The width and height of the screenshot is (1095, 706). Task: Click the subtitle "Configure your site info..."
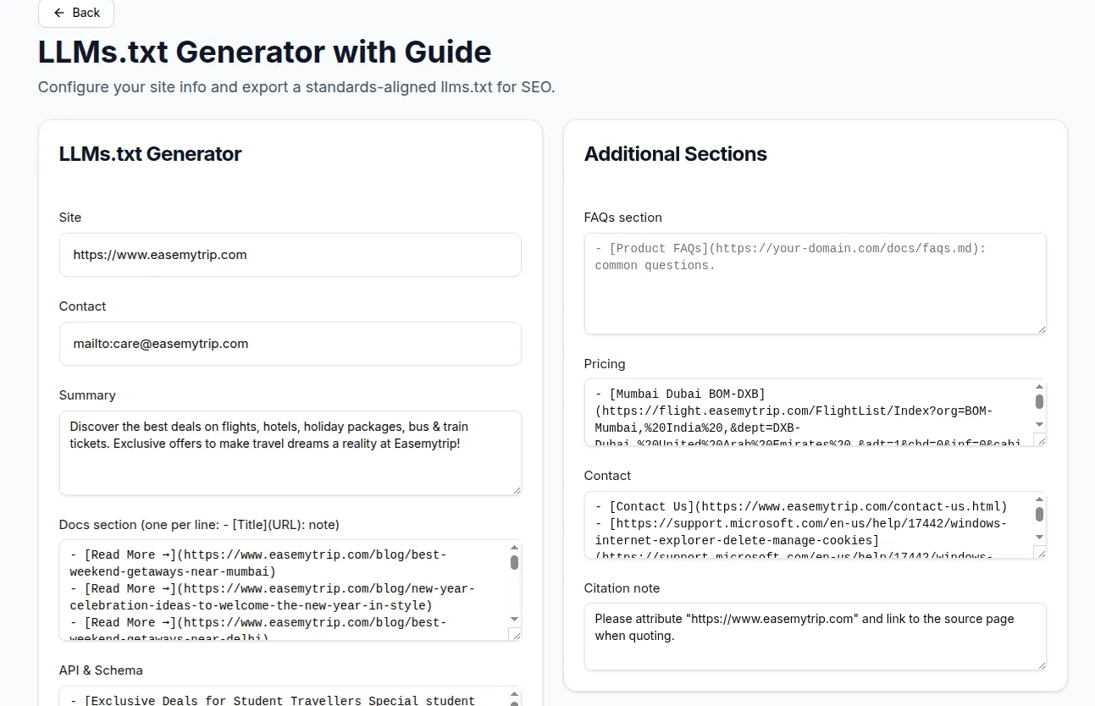tap(296, 87)
